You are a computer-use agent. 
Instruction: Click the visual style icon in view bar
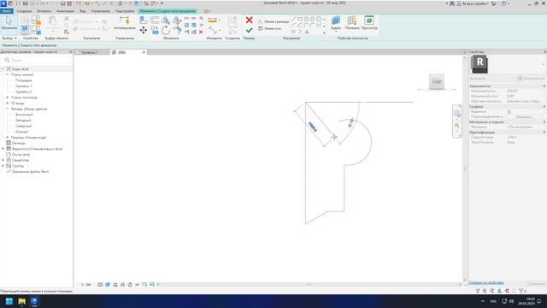tap(108, 285)
